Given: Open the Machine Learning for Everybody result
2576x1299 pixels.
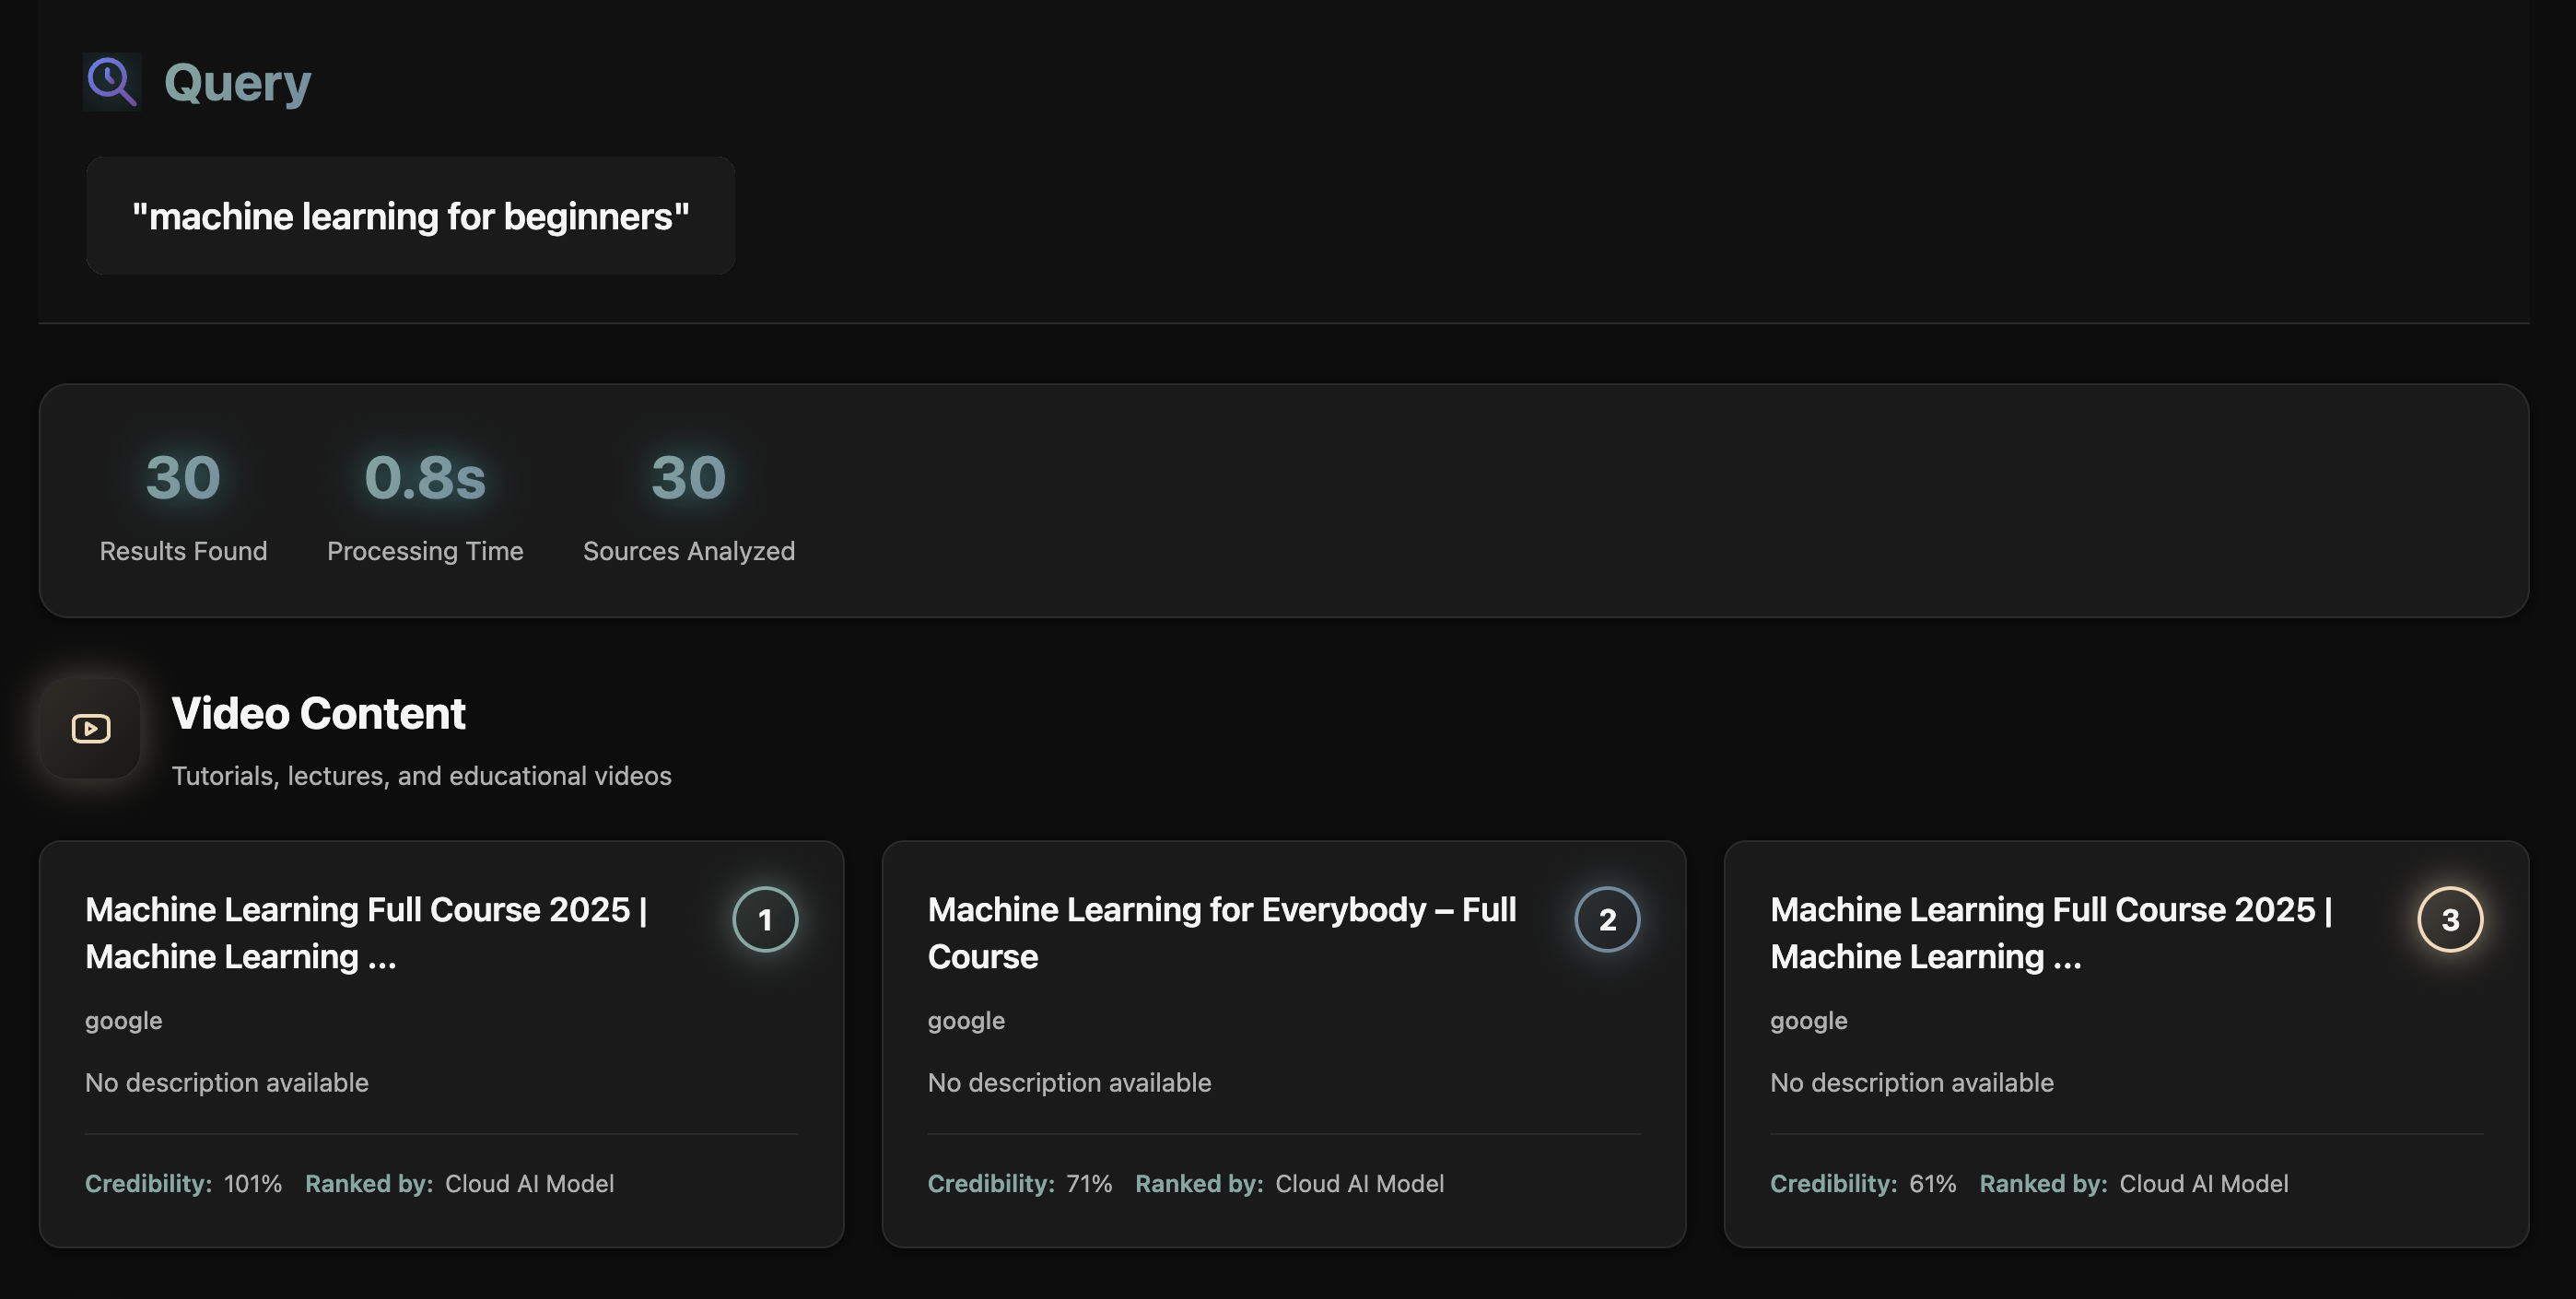Looking at the screenshot, I should pos(1221,932).
